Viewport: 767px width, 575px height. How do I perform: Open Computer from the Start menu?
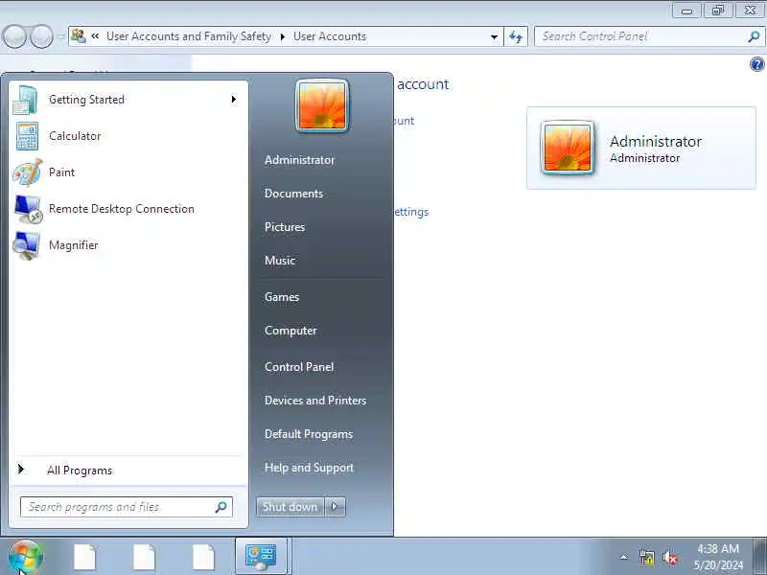coord(291,331)
